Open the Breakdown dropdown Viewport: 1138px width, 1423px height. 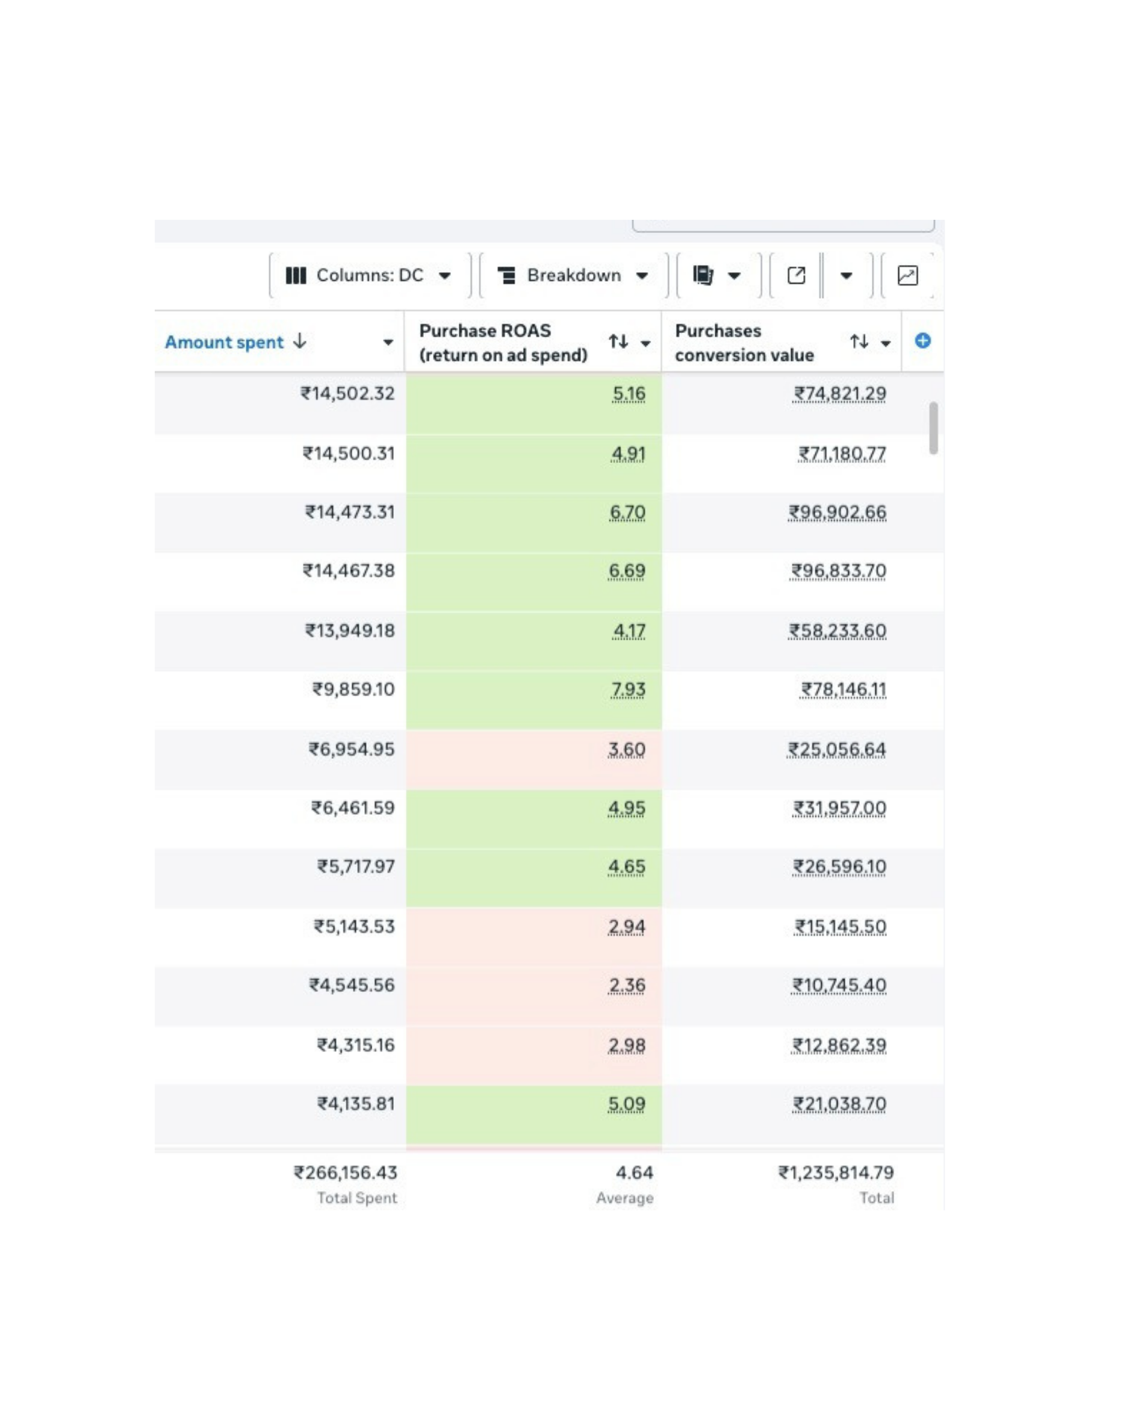[x=573, y=275]
